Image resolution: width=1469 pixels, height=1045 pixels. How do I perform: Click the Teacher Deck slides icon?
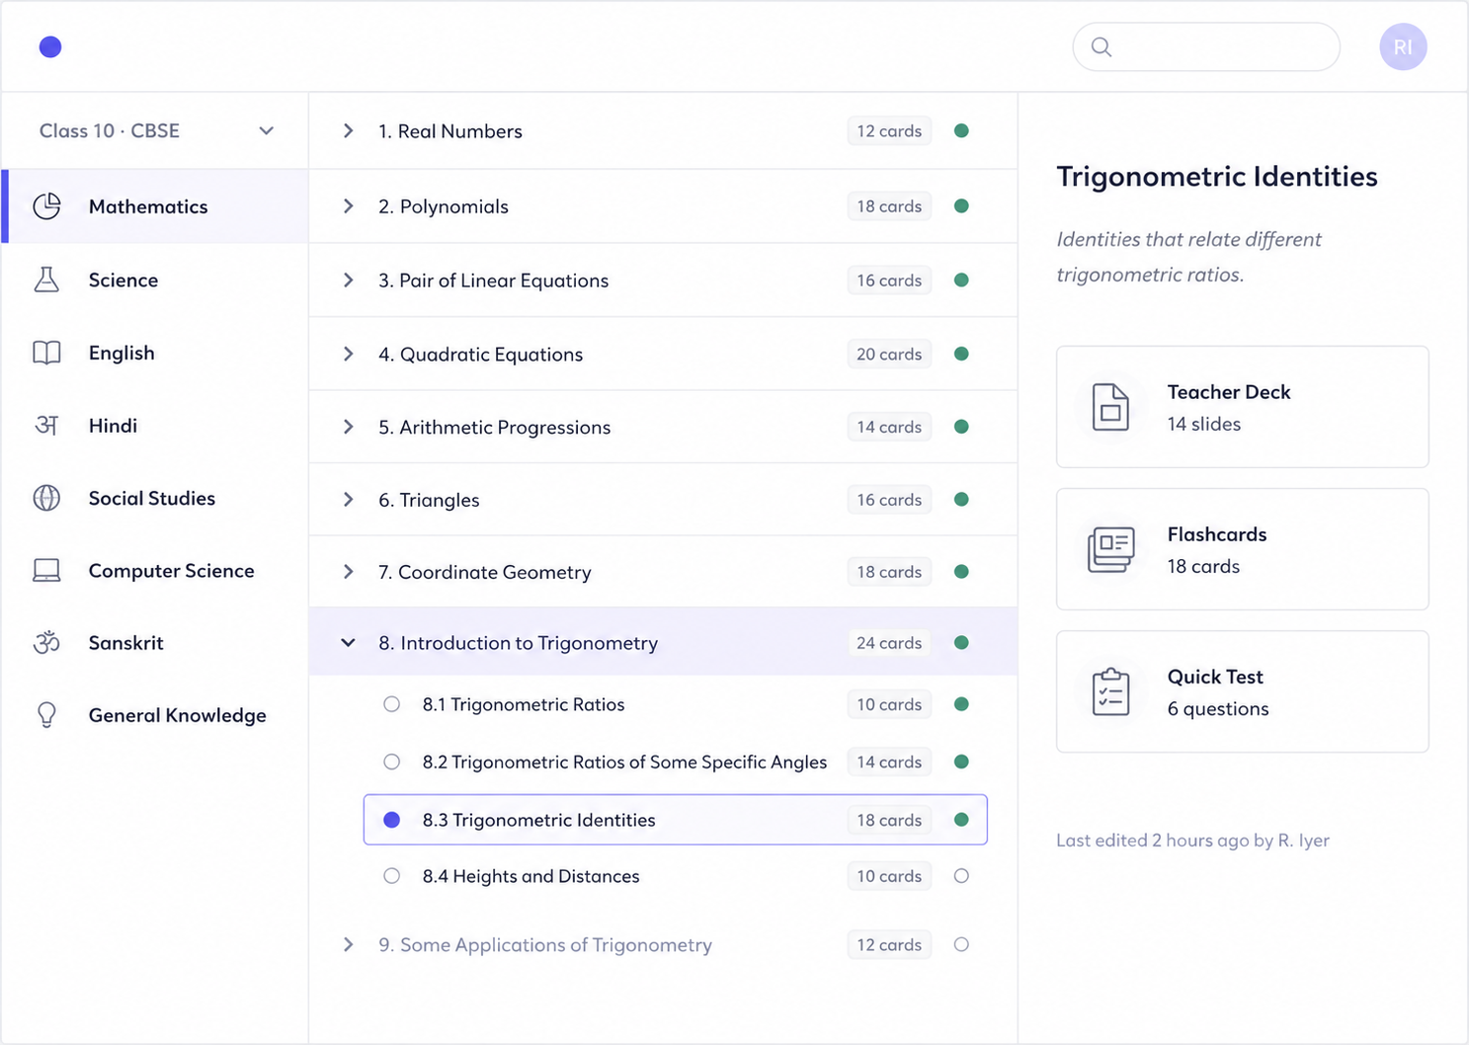coord(1110,407)
